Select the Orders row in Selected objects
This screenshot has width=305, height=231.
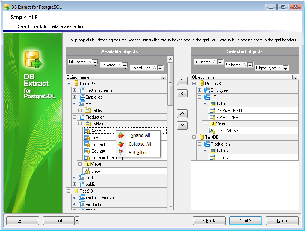point(253,157)
